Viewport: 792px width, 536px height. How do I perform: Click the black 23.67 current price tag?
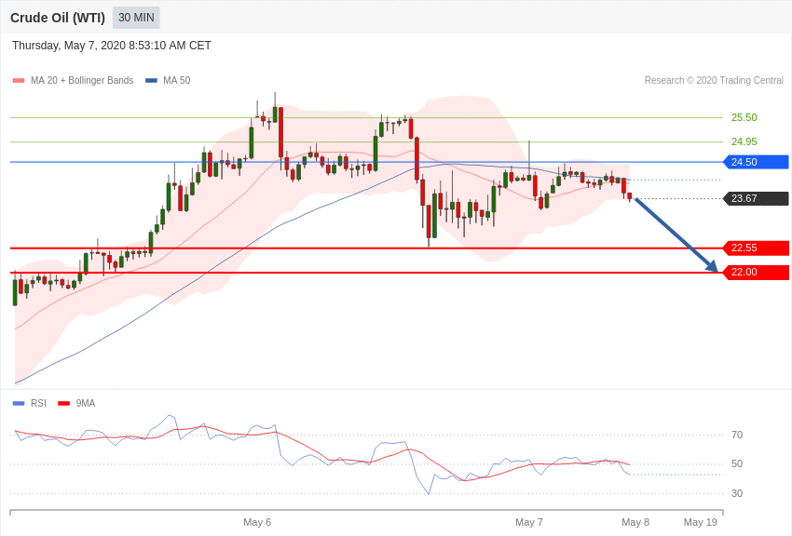coord(756,198)
